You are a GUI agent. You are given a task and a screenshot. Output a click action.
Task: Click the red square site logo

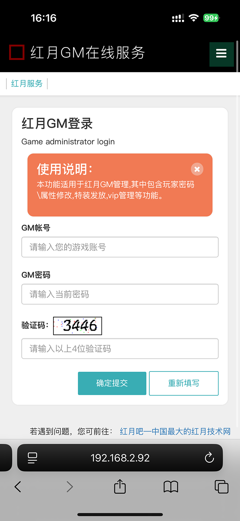tap(17, 53)
